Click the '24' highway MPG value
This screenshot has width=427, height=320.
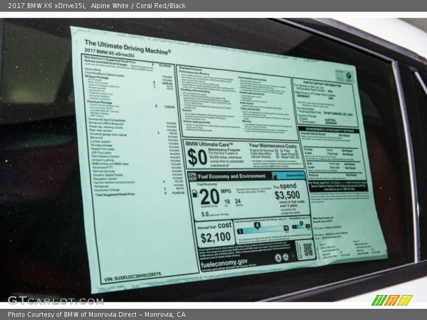pos(238,202)
